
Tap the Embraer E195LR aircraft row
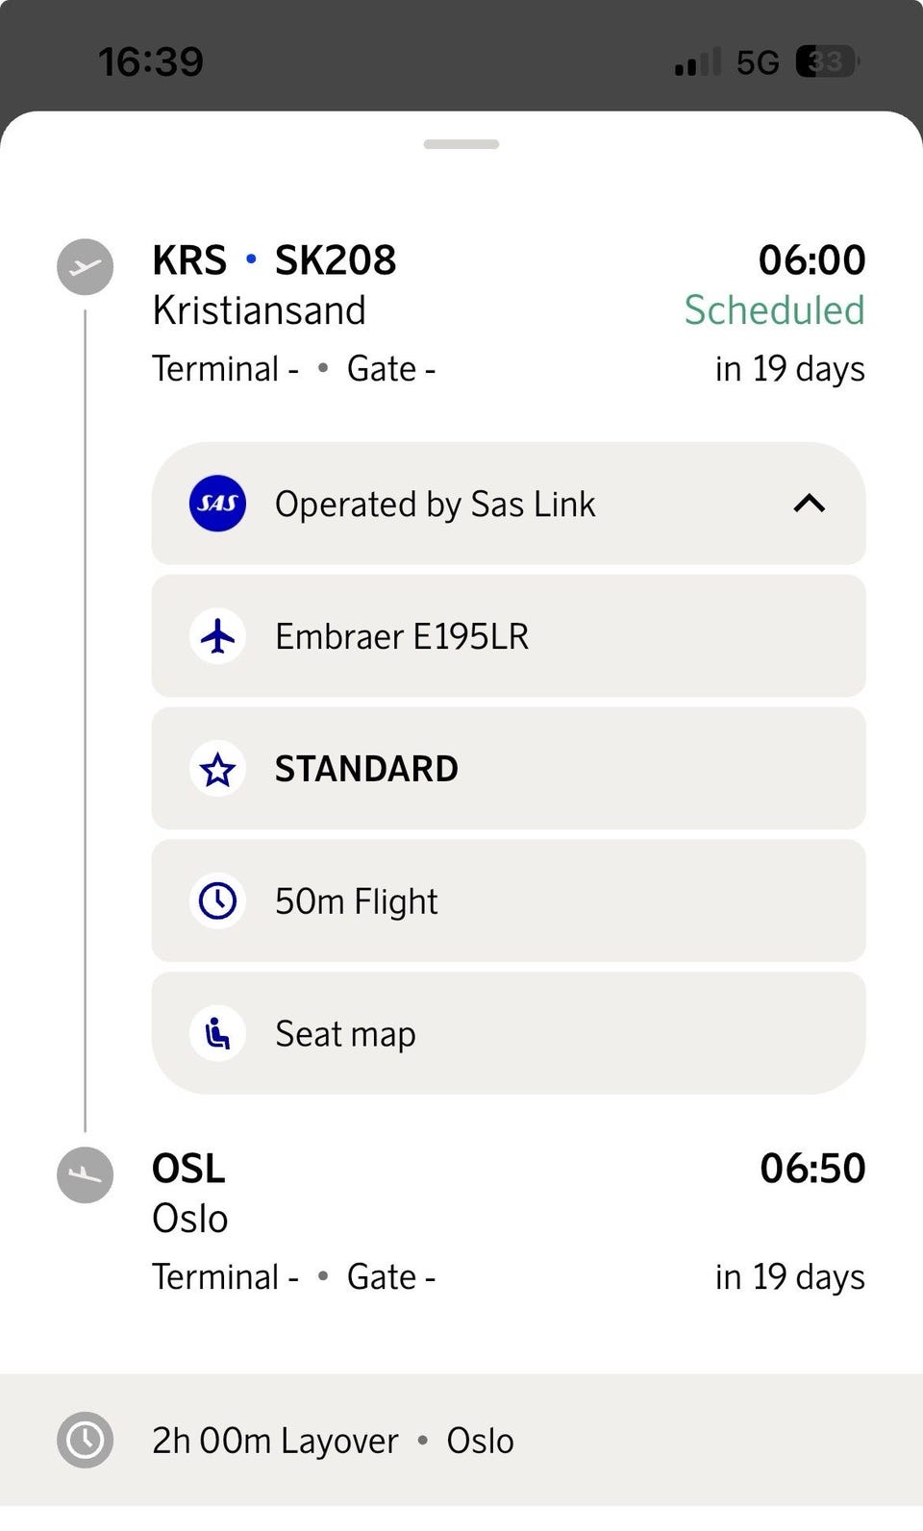[509, 636]
